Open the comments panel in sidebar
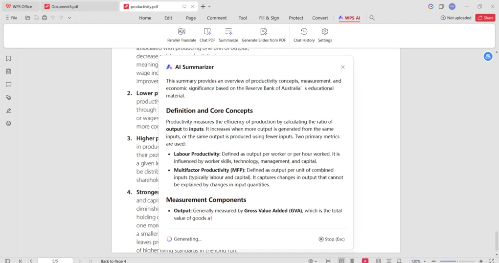Viewport: 499px width, 263px height. pos(9,85)
